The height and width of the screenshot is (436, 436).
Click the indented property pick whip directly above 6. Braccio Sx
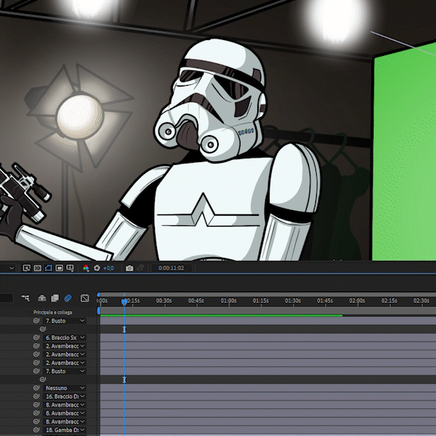click(43, 329)
